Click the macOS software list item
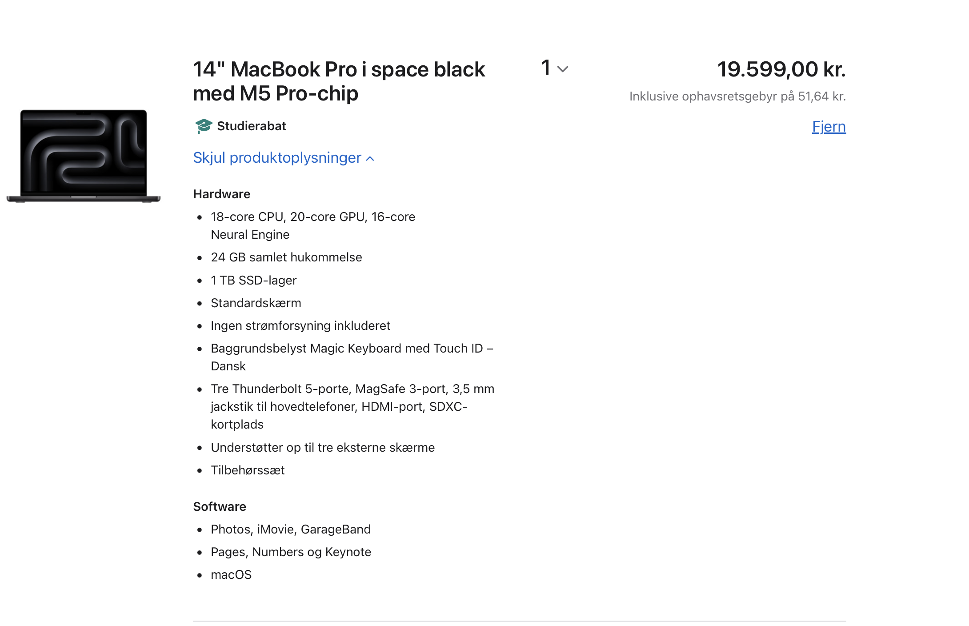 (231, 575)
